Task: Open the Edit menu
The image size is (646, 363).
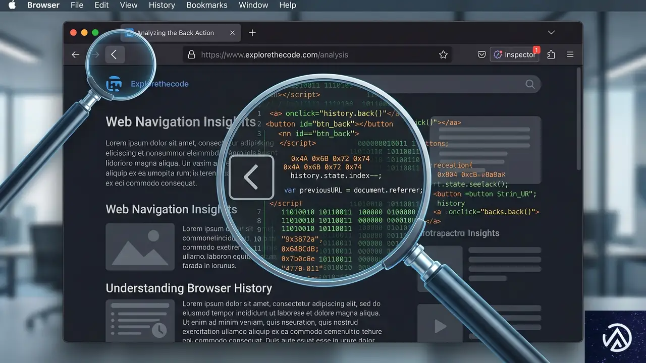Action: coord(101,5)
